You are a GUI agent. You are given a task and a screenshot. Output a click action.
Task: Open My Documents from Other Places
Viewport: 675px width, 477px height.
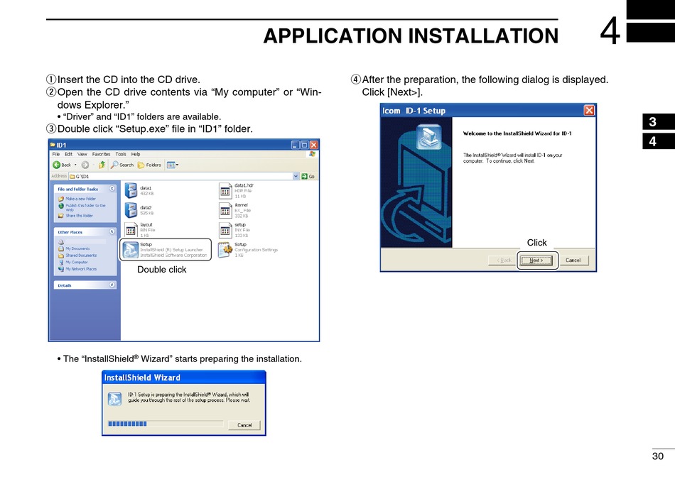point(77,248)
